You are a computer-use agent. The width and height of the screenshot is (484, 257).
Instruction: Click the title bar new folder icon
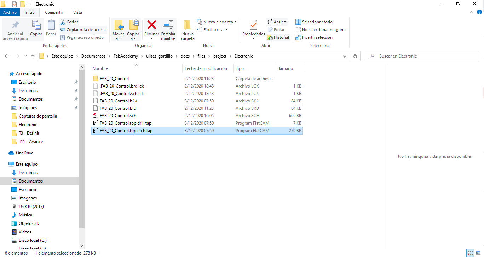(x=22, y=4)
